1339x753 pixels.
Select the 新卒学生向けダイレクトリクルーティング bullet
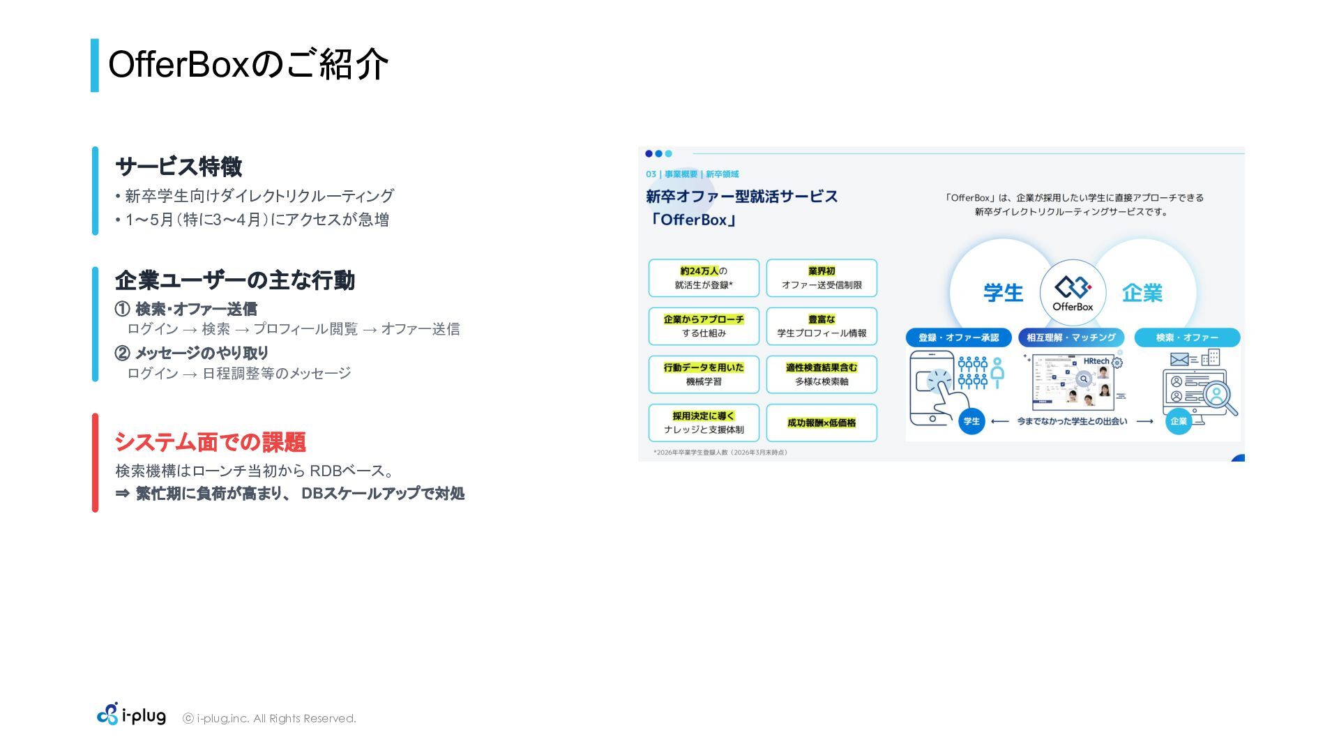coord(255,196)
